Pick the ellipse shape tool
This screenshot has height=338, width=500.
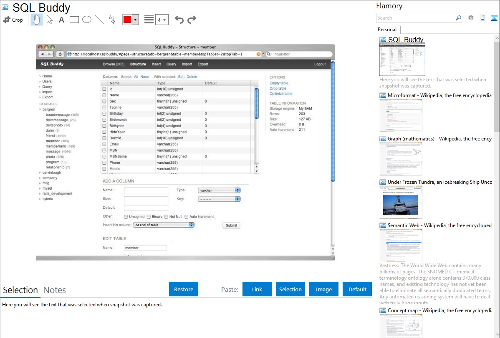click(x=87, y=20)
